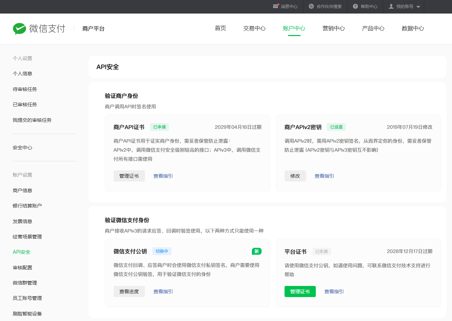Click the 商户平台 header text
The width and height of the screenshot is (452, 321).
93,28
